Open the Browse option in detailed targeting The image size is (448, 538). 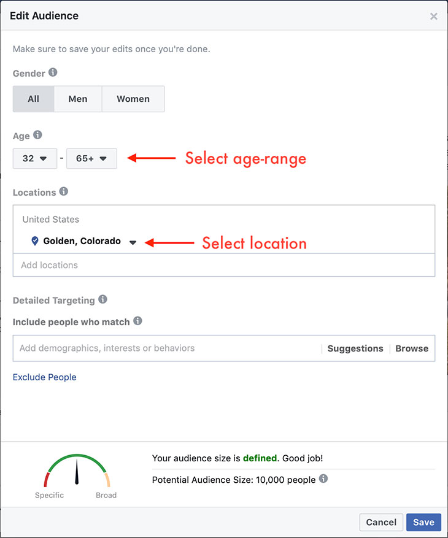411,348
